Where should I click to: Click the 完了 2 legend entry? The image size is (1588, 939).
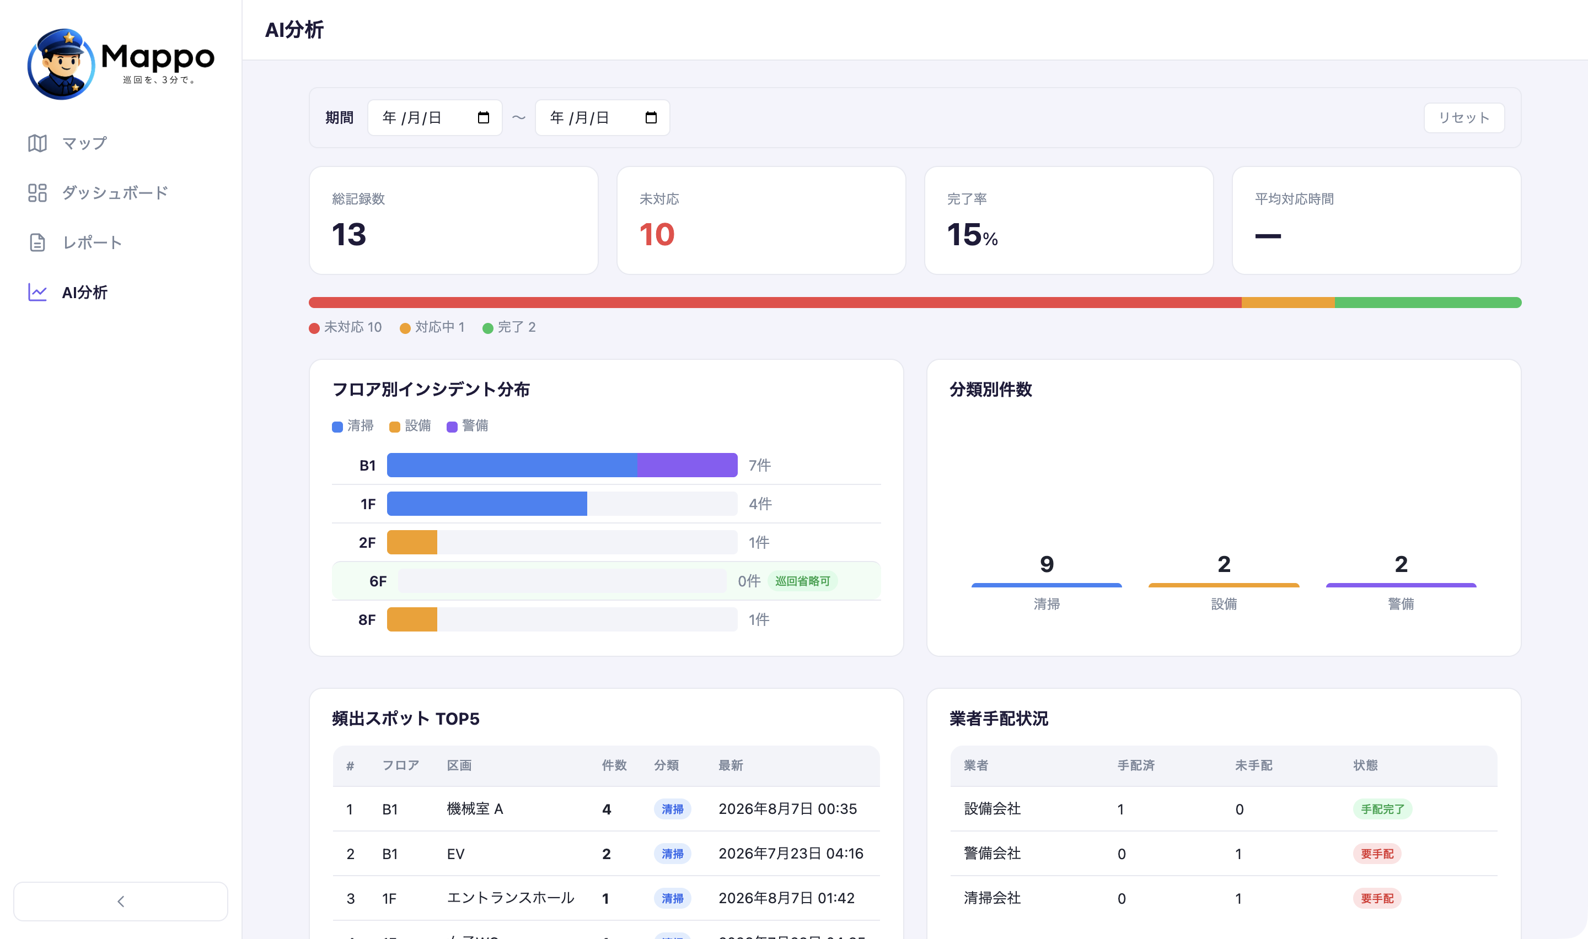(x=509, y=328)
